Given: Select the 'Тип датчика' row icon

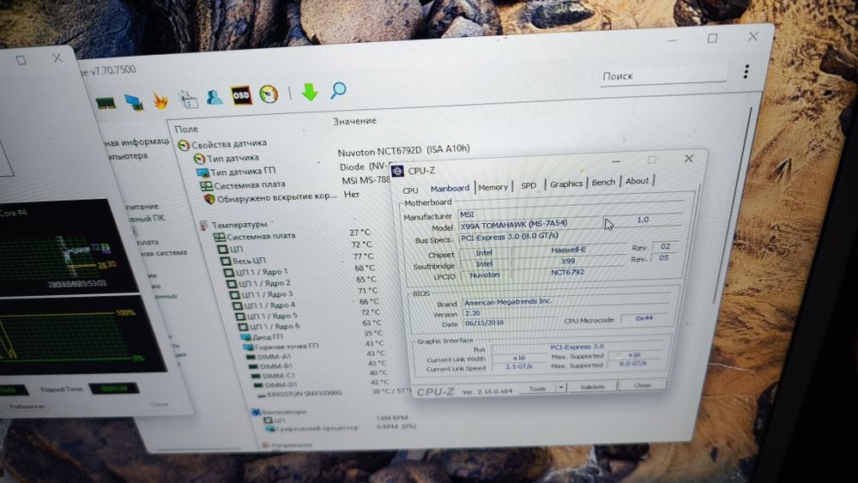Looking at the screenshot, I should pos(199,160).
